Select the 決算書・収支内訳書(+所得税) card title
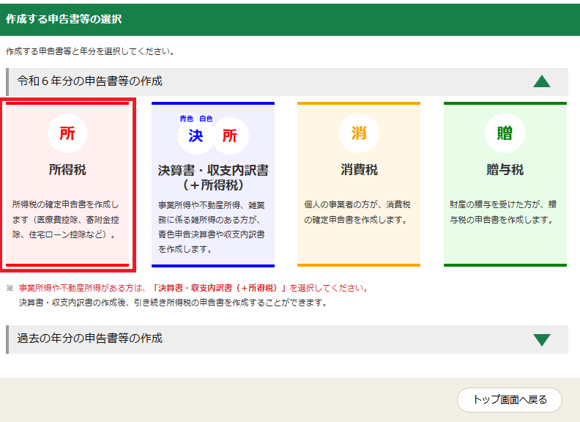 pos(213,178)
